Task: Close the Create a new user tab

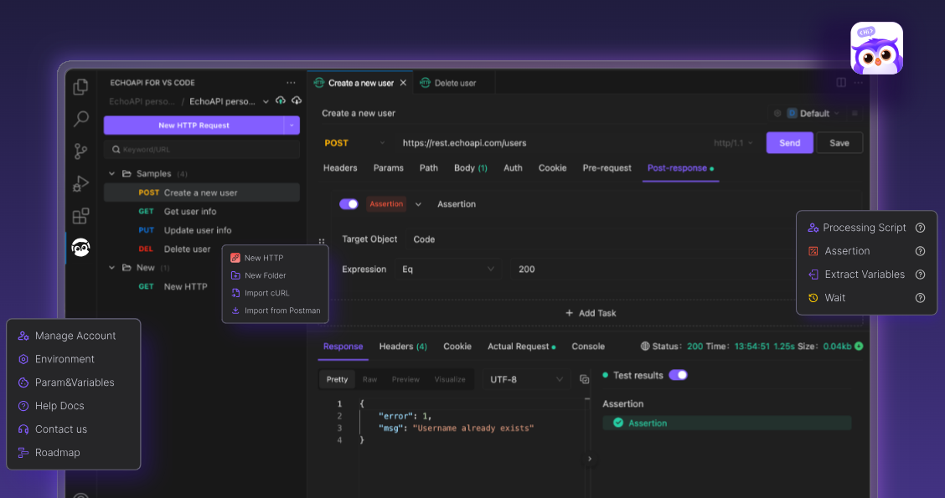Action: tap(403, 83)
